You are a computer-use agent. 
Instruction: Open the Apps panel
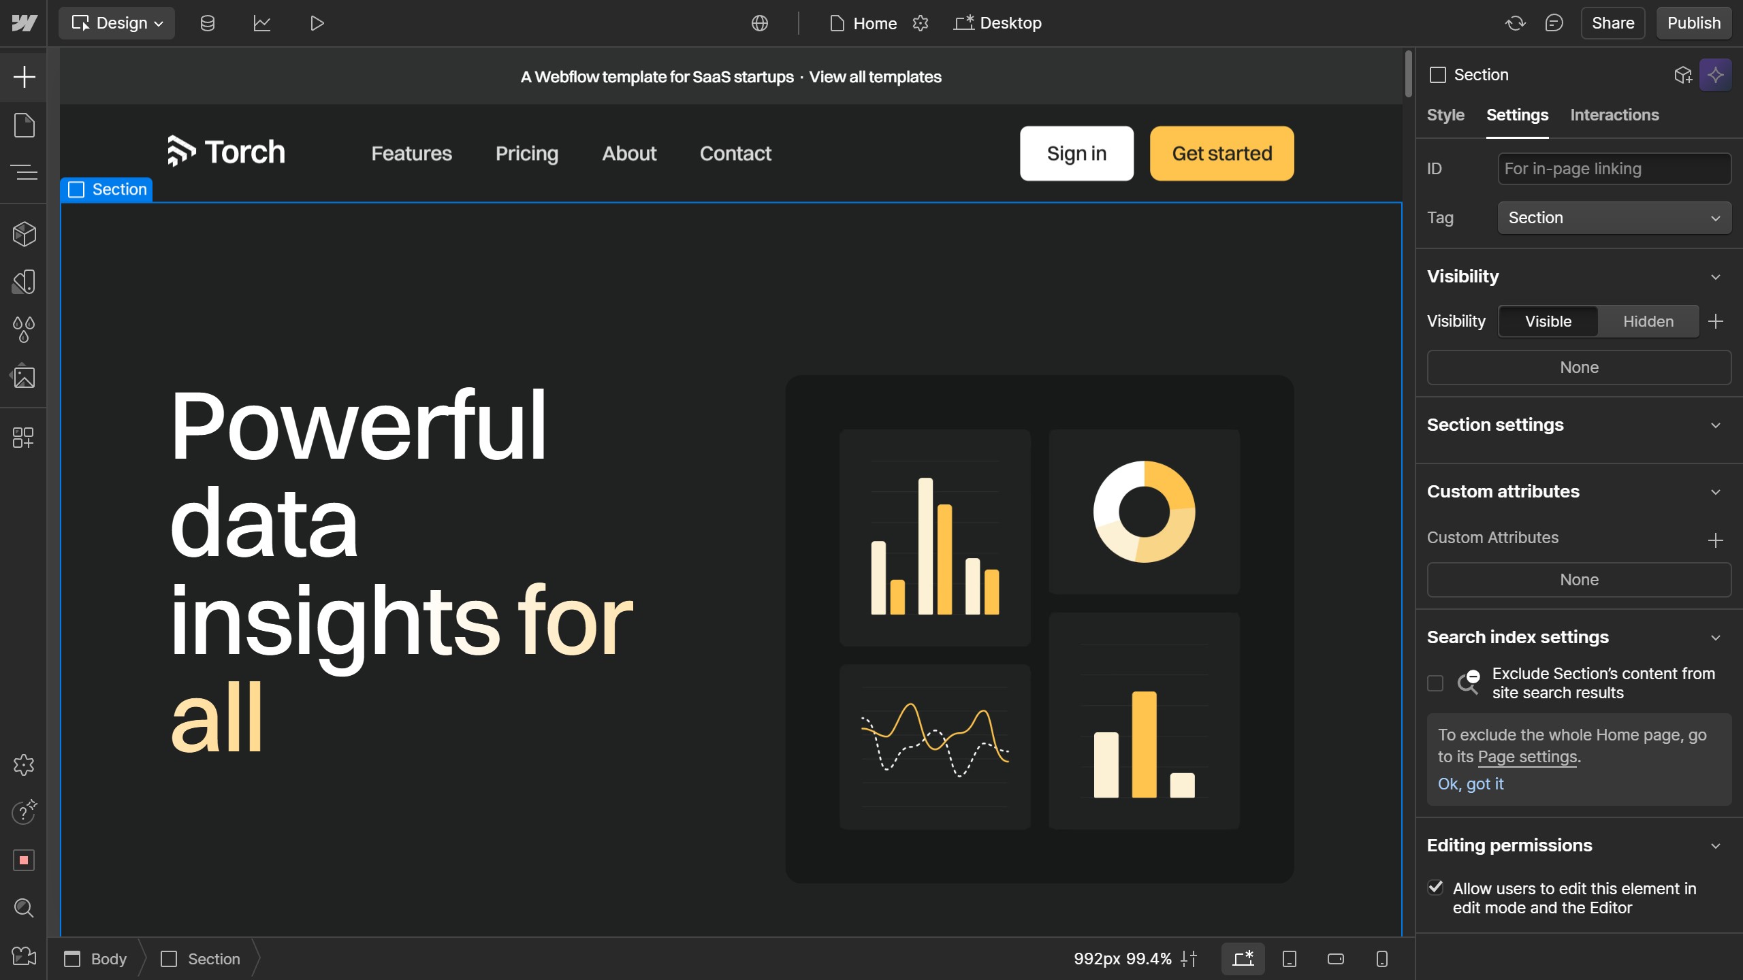[24, 437]
